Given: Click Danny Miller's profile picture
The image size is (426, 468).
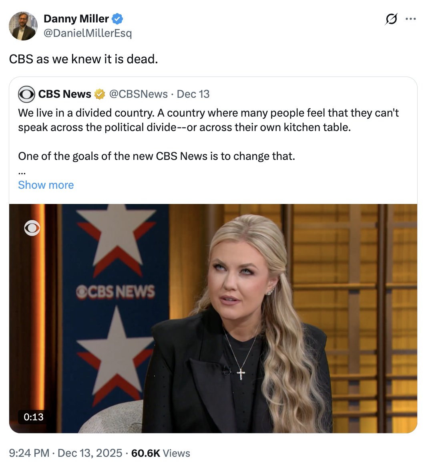Looking at the screenshot, I should (x=23, y=26).
